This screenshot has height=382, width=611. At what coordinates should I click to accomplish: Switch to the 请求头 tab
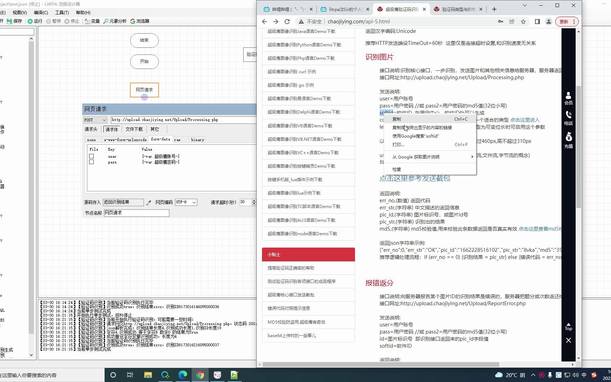(x=91, y=129)
